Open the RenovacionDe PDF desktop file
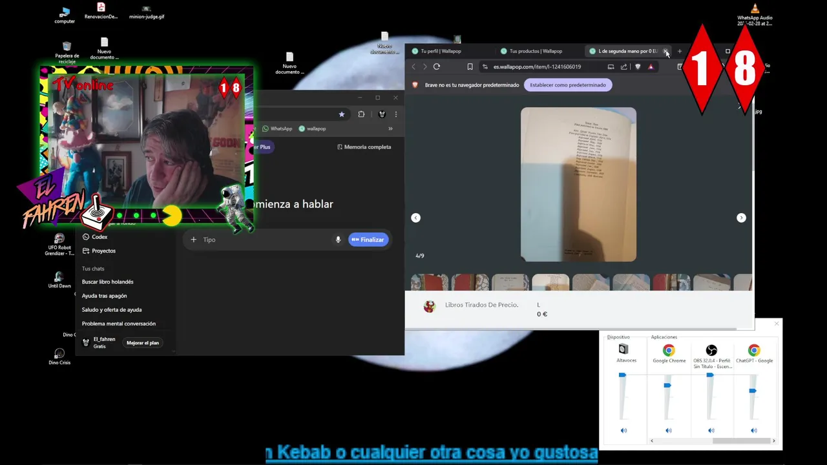 click(x=101, y=11)
